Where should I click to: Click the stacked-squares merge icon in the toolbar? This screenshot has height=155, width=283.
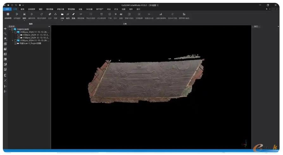pos(50,14)
